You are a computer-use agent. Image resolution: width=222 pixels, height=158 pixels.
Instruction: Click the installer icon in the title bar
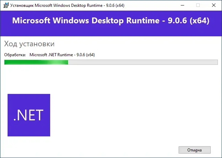[x=6, y=5]
